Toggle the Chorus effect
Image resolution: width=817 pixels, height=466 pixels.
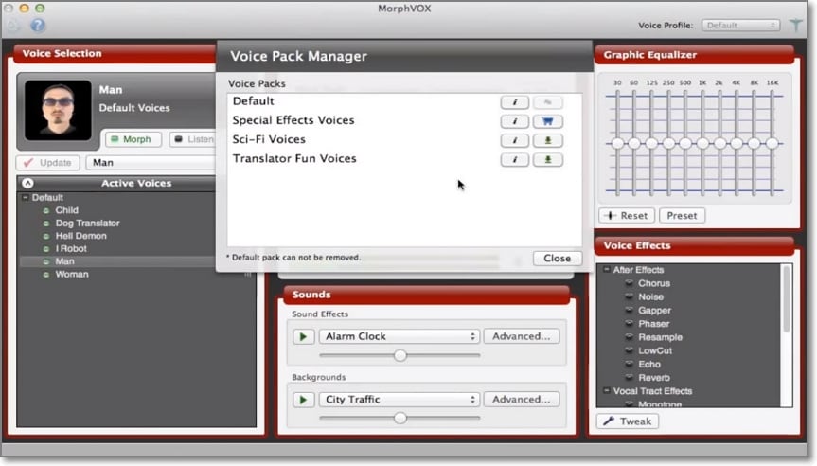629,283
